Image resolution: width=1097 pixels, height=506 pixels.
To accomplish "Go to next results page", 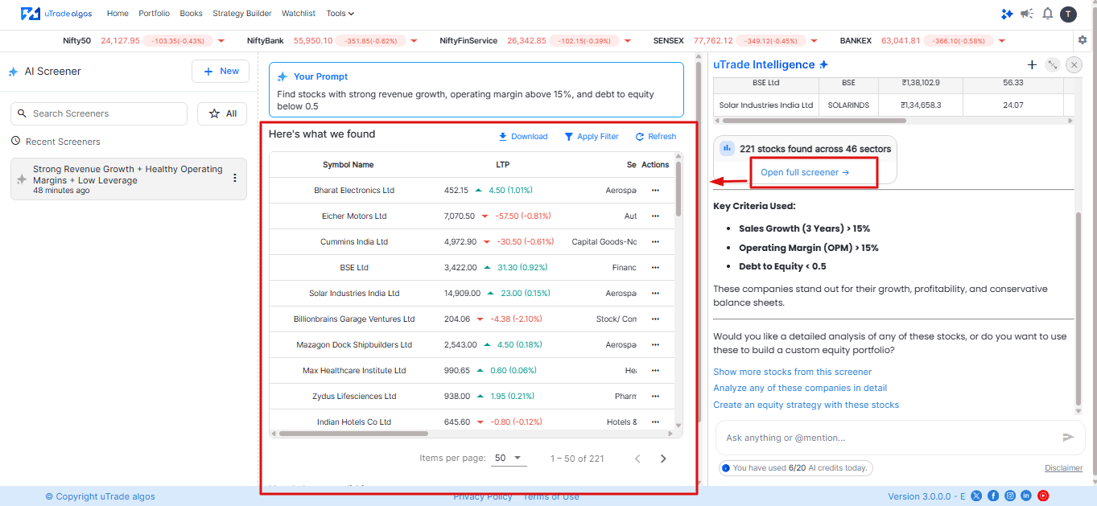I will coord(663,459).
